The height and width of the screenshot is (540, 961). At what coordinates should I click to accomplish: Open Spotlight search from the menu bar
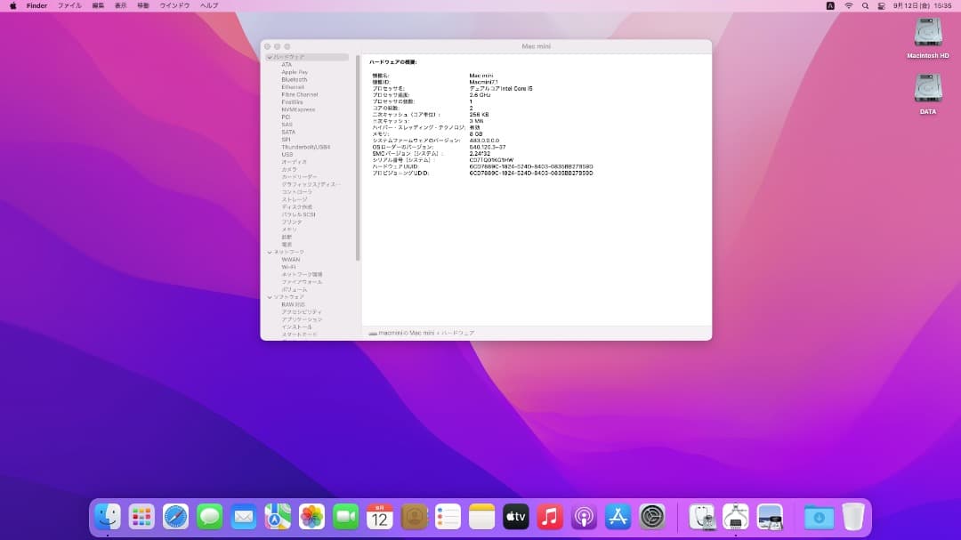864,4
